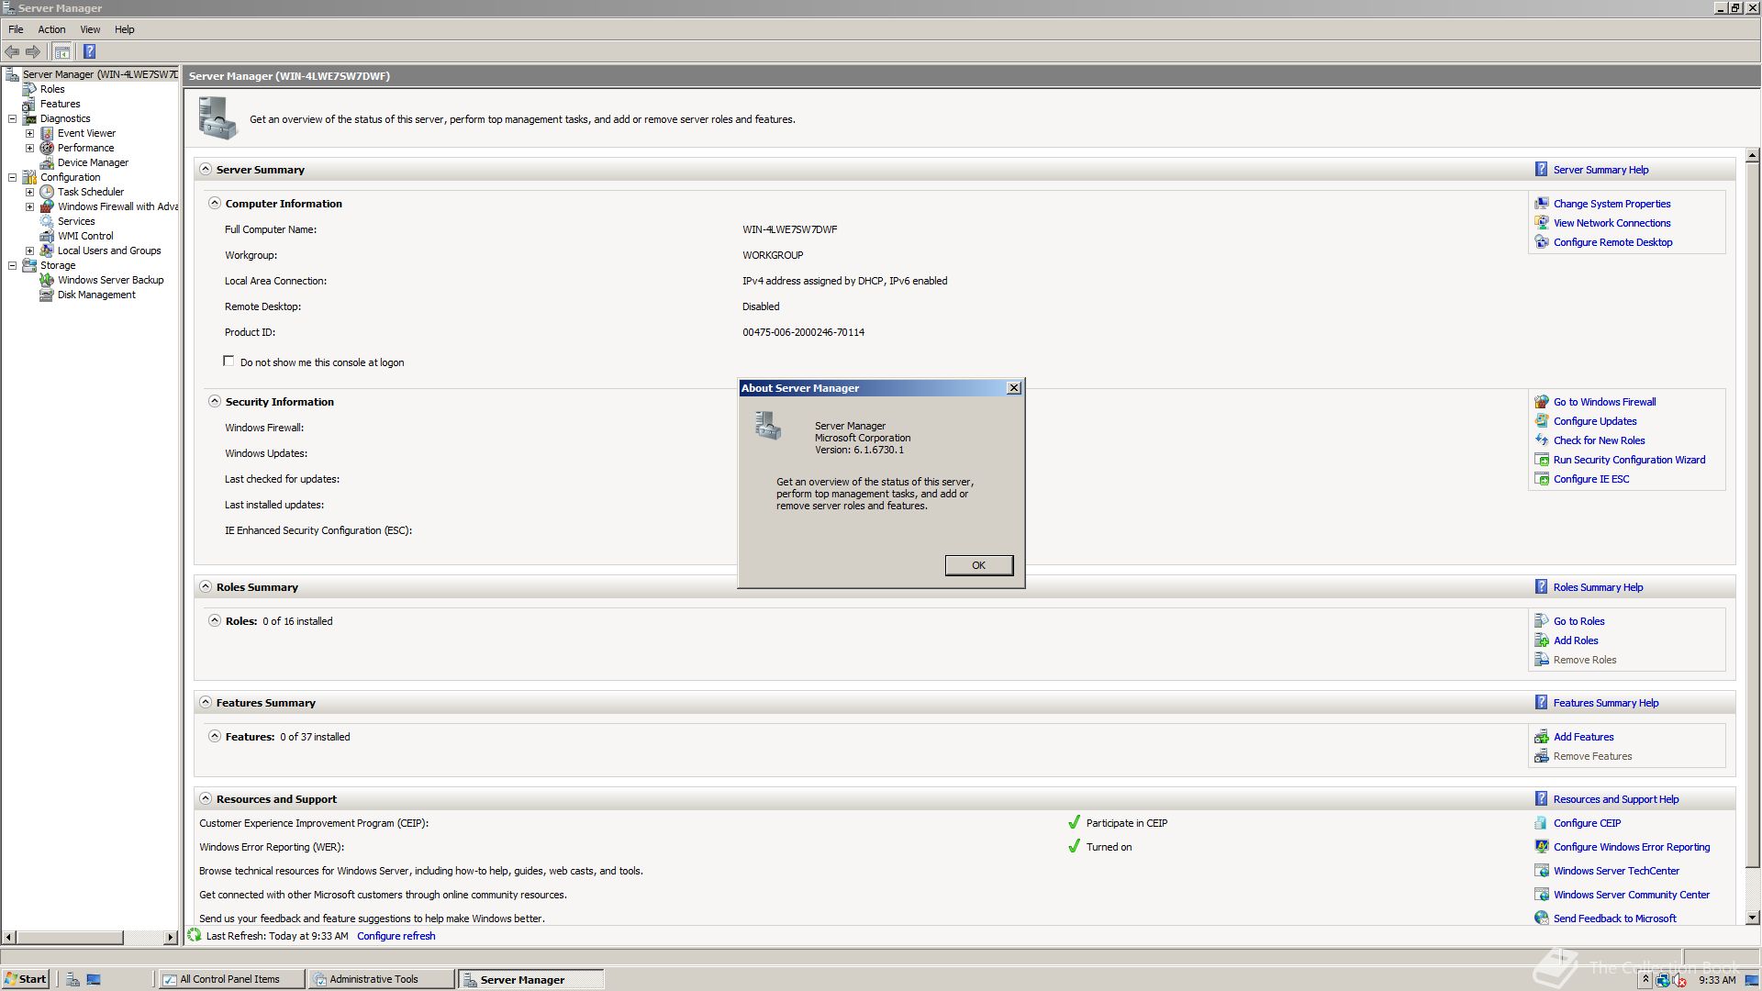This screenshot has height=991, width=1762.
Task: Click Configure Windows Error Reporting icon
Action: (x=1542, y=846)
